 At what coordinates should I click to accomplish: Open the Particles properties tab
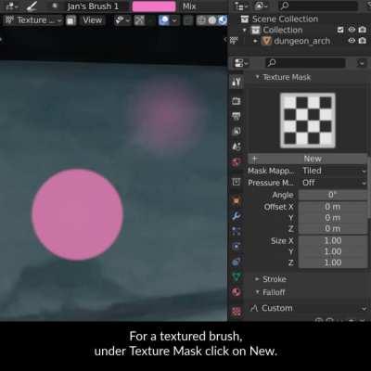click(x=237, y=231)
